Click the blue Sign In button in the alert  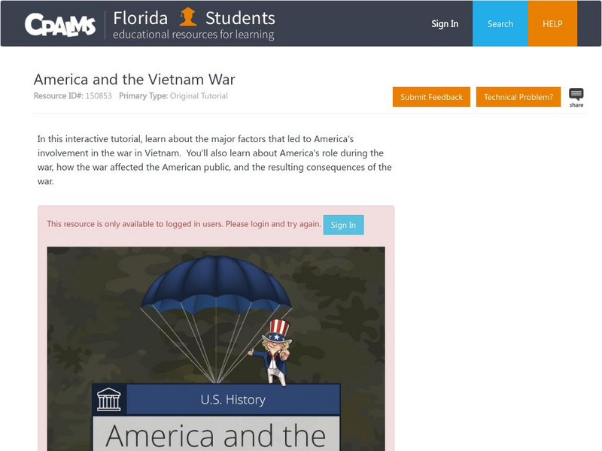(343, 225)
